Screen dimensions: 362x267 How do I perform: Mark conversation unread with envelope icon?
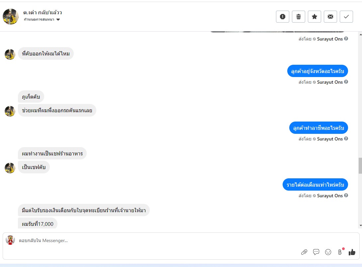pyautogui.click(x=330, y=17)
